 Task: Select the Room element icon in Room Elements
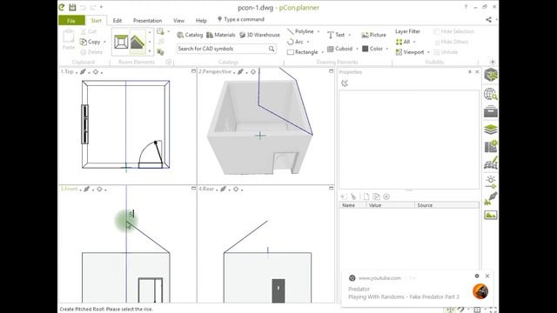(121, 42)
